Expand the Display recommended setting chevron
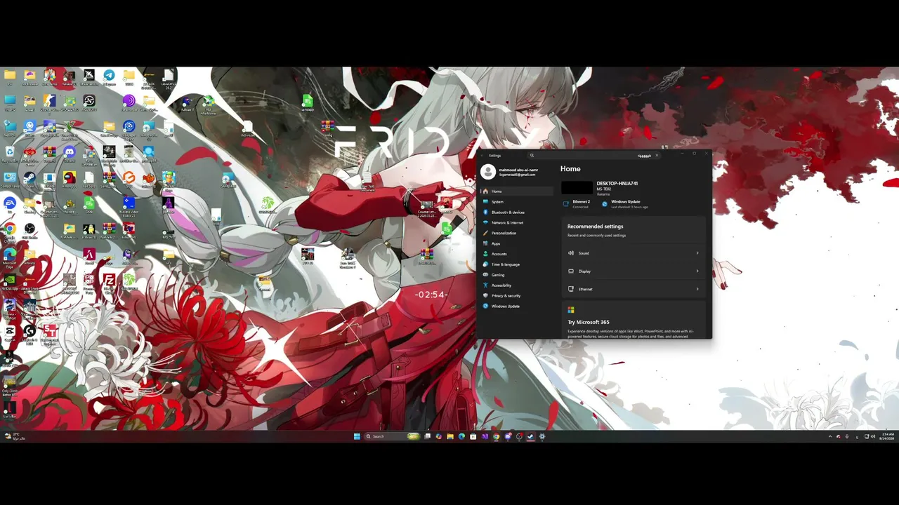Image resolution: width=899 pixels, height=505 pixels. pyautogui.click(x=697, y=271)
